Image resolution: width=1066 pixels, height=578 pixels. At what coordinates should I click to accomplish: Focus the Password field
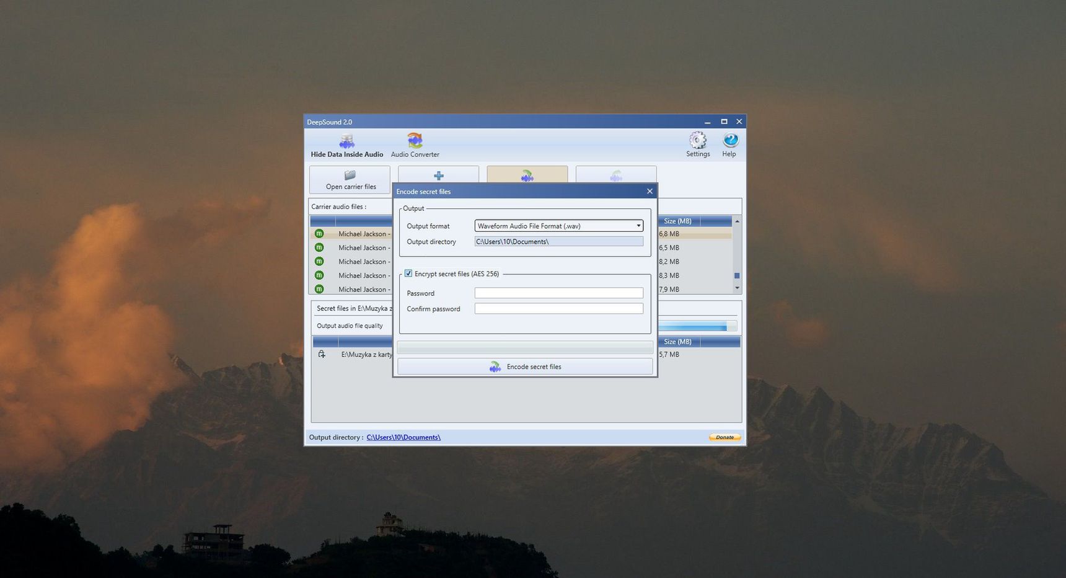pyautogui.click(x=558, y=293)
